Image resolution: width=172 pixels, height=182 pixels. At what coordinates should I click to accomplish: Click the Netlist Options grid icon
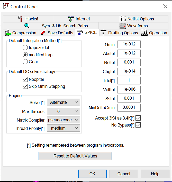click(x=123, y=19)
